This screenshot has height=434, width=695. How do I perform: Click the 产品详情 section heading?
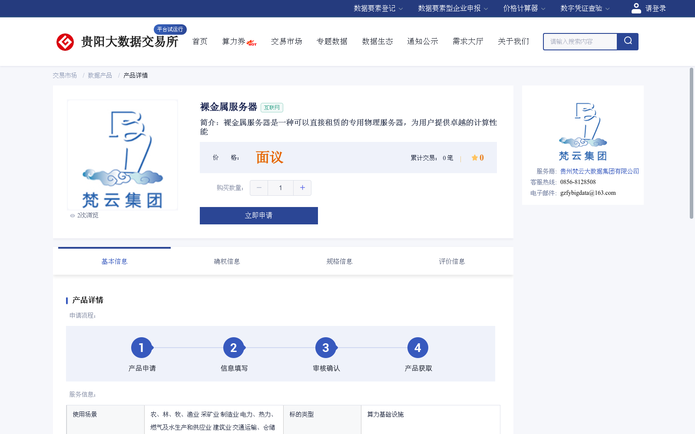pos(88,300)
